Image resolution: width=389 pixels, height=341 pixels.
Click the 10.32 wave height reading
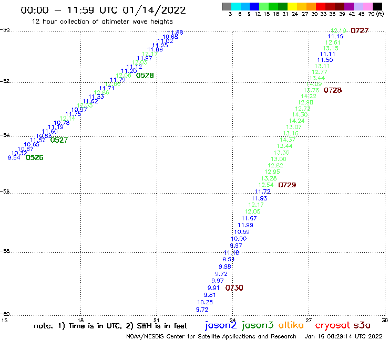point(19,153)
